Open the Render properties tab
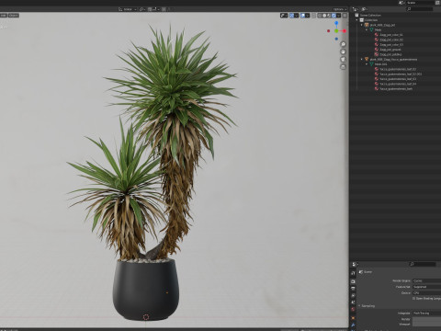This screenshot has width=441, height=331. [x=353, y=281]
